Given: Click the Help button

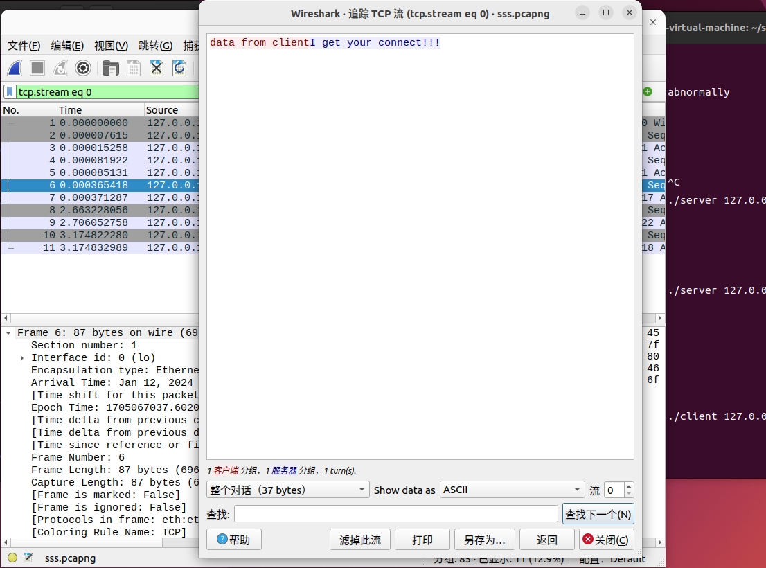Looking at the screenshot, I should (x=234, y=540).
